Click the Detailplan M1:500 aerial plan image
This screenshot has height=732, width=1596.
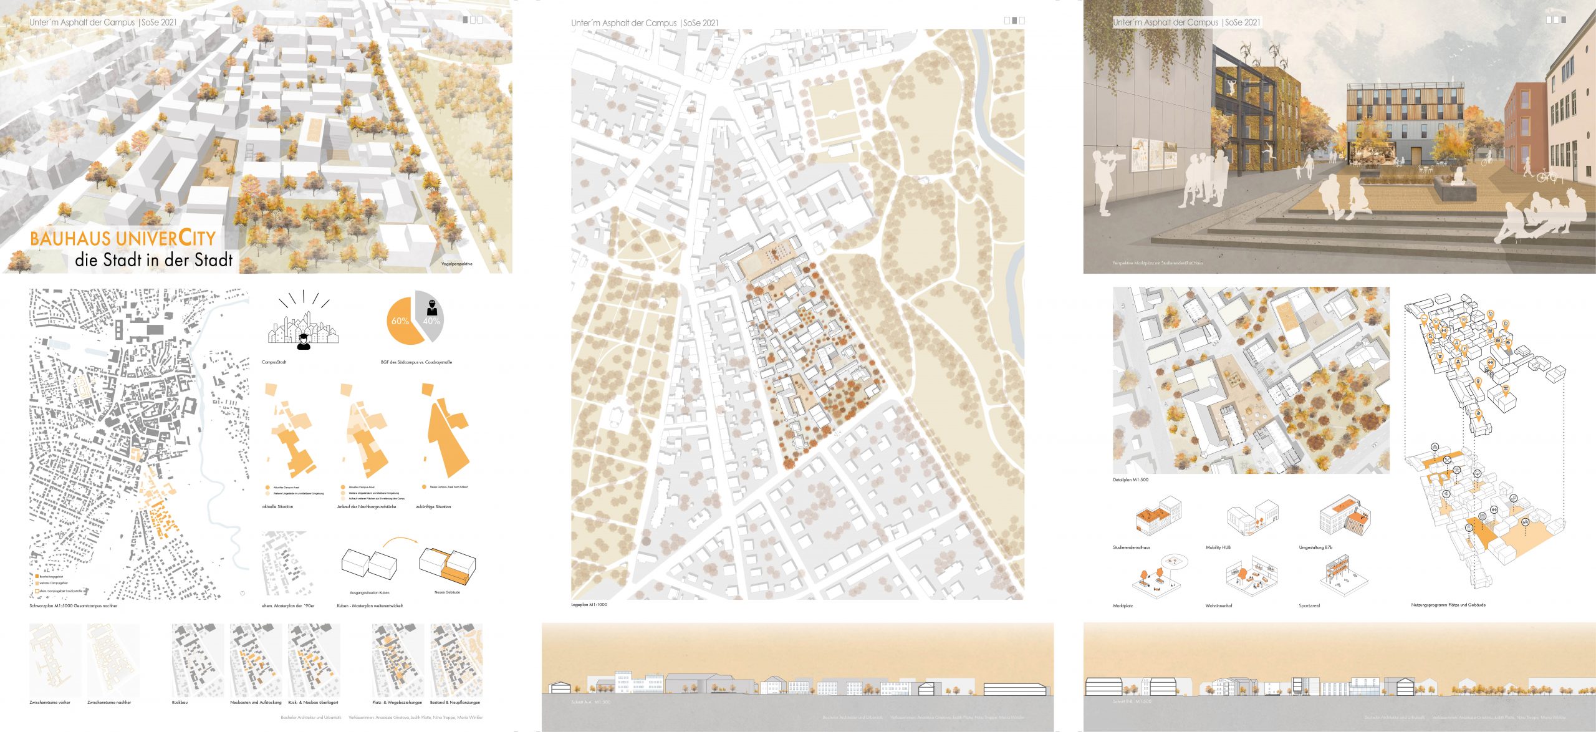coord(1251,380)
